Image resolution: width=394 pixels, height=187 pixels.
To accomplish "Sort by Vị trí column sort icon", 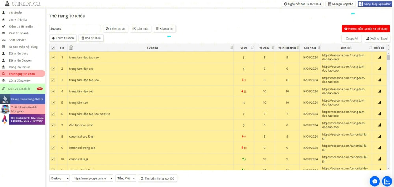I will tap(252, 48).
